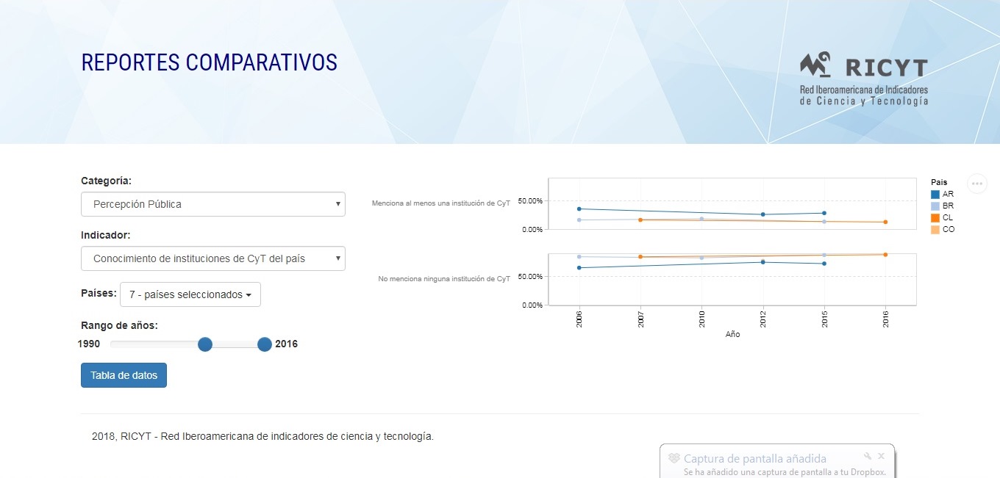Click the 'Indicador:' field label
The width and height of the screenshot is (1000, 478).
point(105,235)
